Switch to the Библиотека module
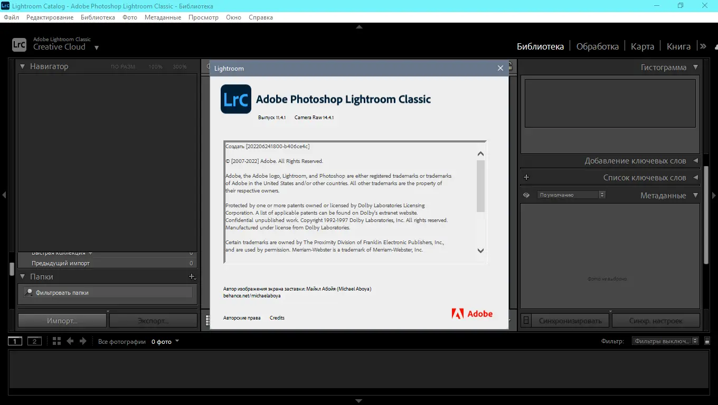 point(540,46)
